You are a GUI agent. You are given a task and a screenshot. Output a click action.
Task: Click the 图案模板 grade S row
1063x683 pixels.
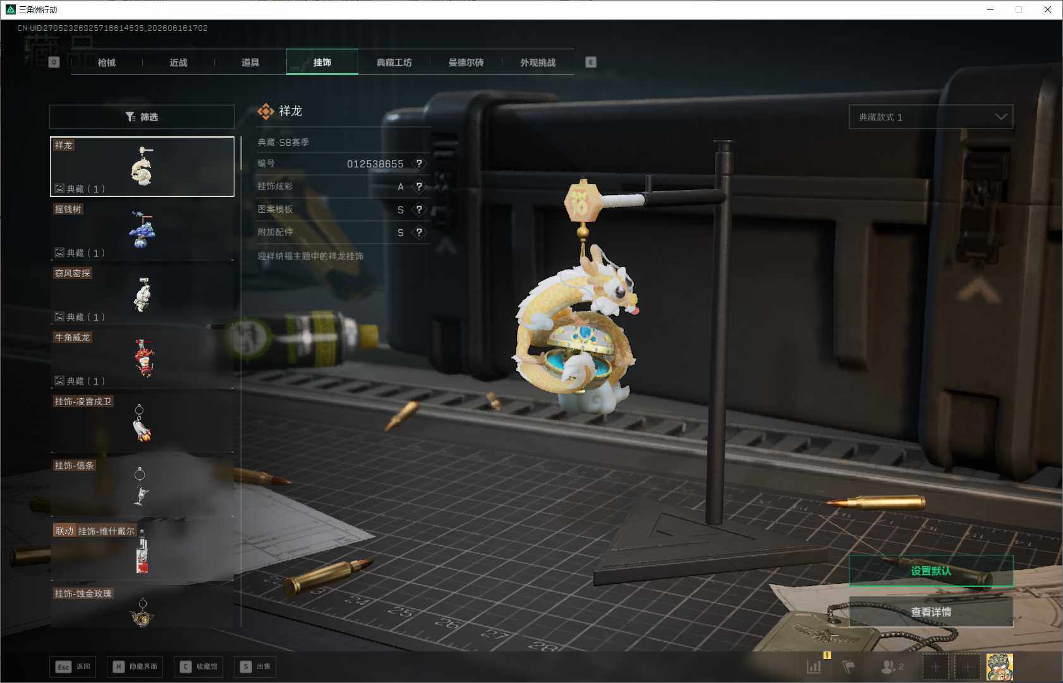[x=343, y=210]
